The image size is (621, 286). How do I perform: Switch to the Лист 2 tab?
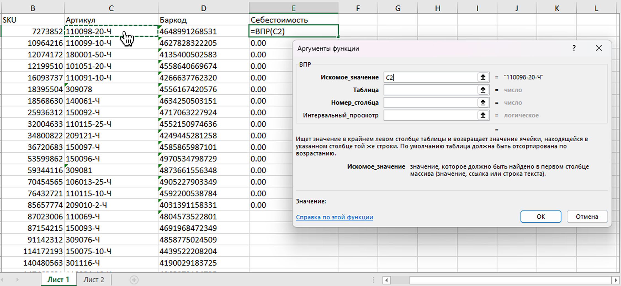tap(94, 280)
